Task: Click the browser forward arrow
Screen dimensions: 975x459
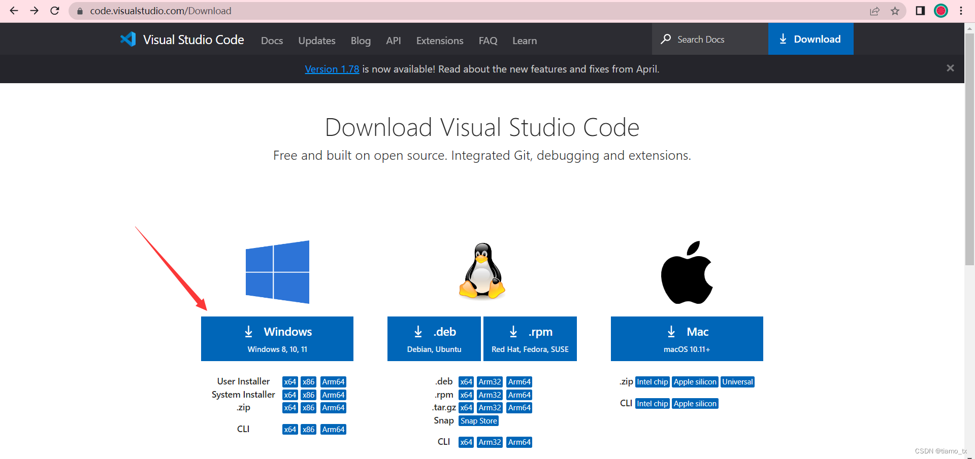Action: click(x=34, y=11)
